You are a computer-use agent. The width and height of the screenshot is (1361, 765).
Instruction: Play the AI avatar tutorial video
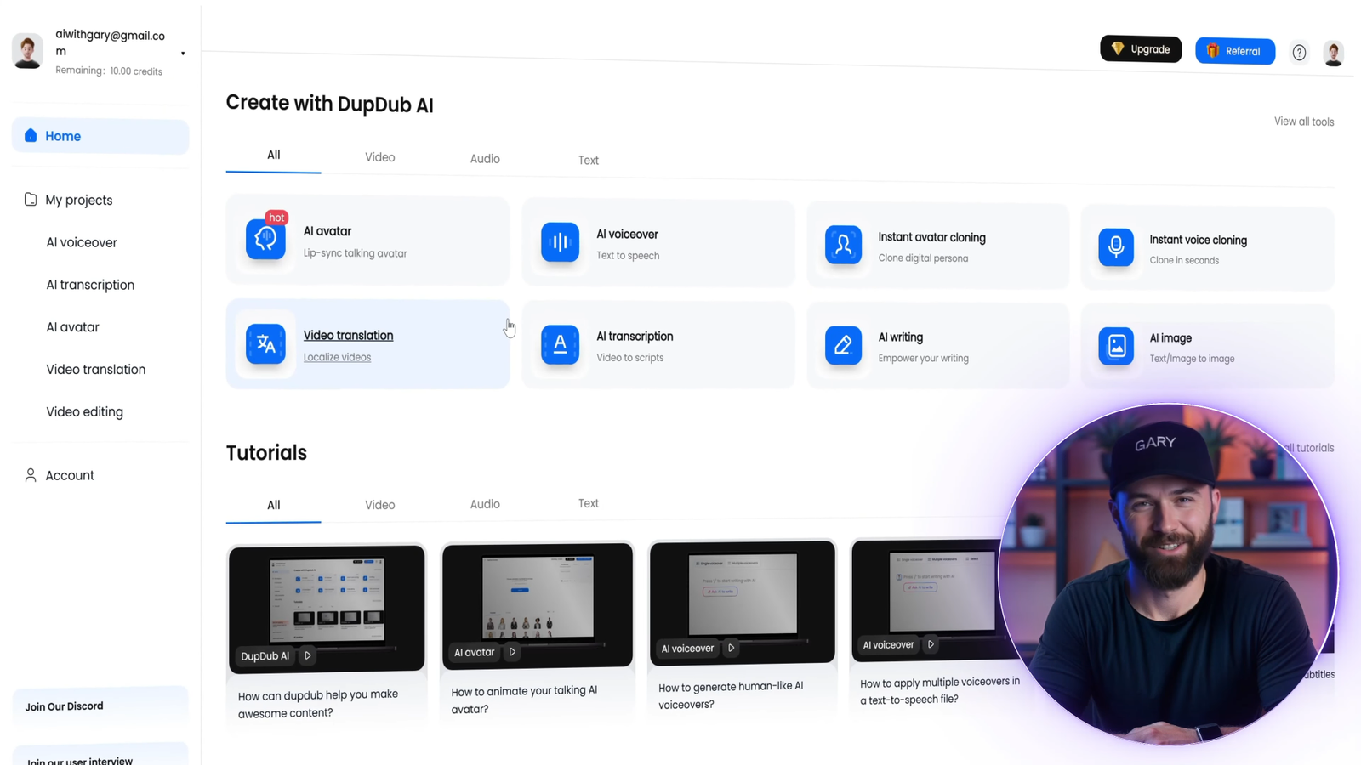pyautogui.click(x=512, y=652)
